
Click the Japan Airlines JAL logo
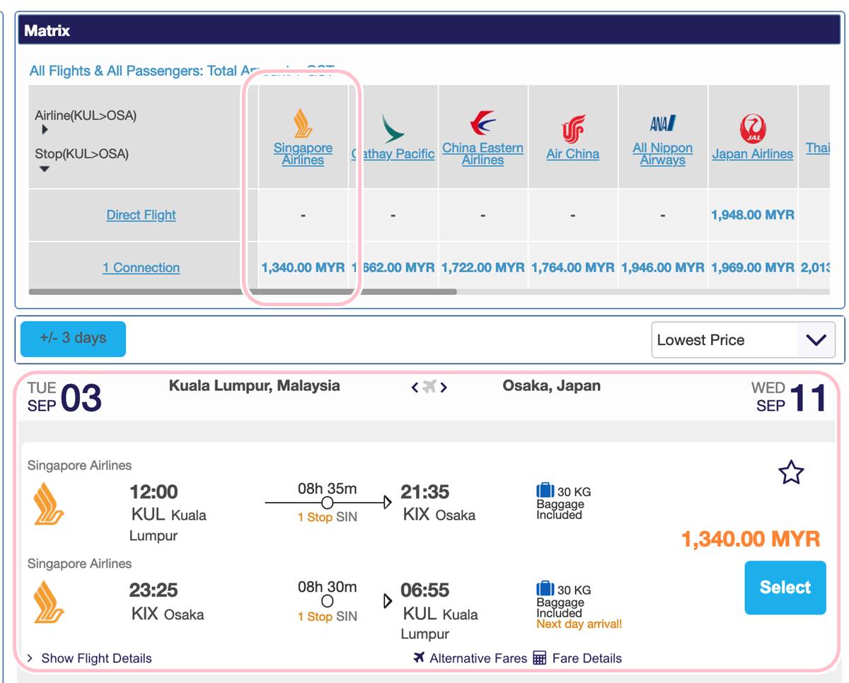coord(753,129)
